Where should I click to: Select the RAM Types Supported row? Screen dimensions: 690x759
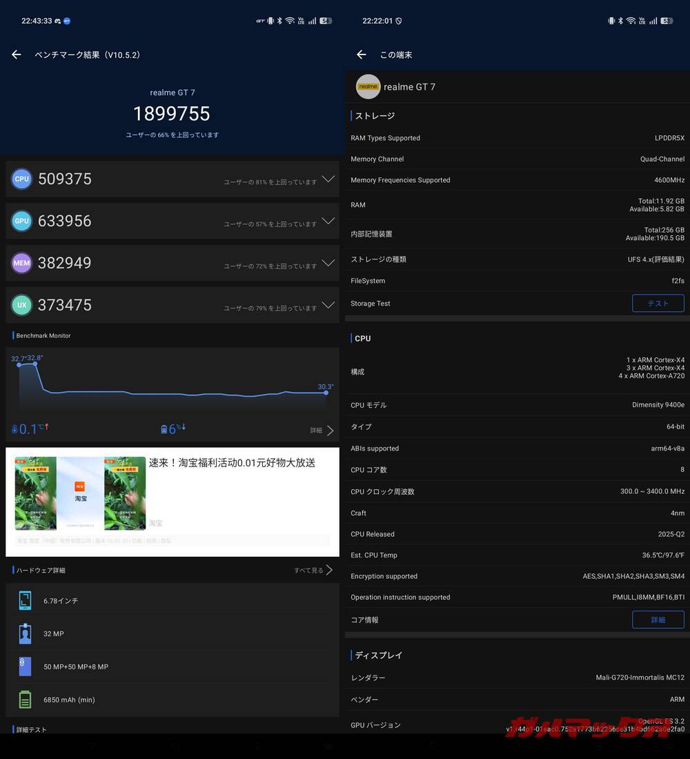click(517, 138)
